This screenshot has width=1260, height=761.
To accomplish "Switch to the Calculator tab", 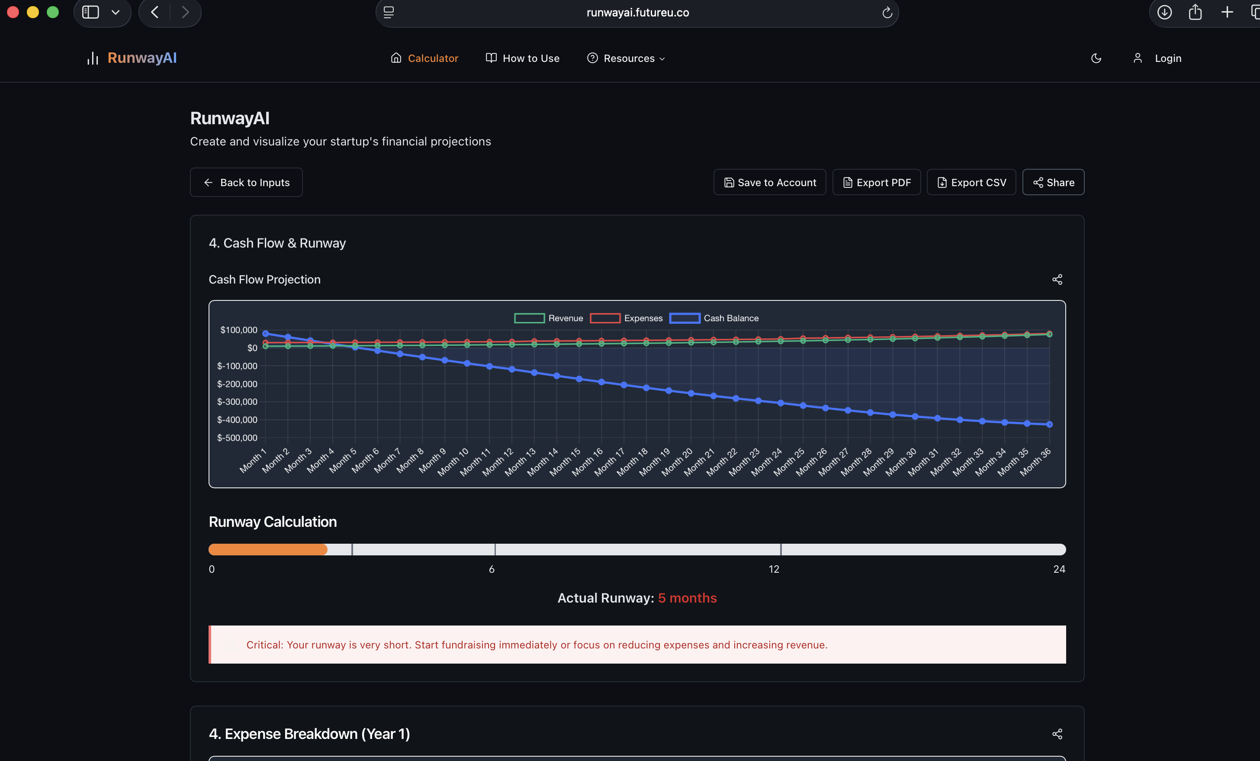I will click(x=425, y=58).
